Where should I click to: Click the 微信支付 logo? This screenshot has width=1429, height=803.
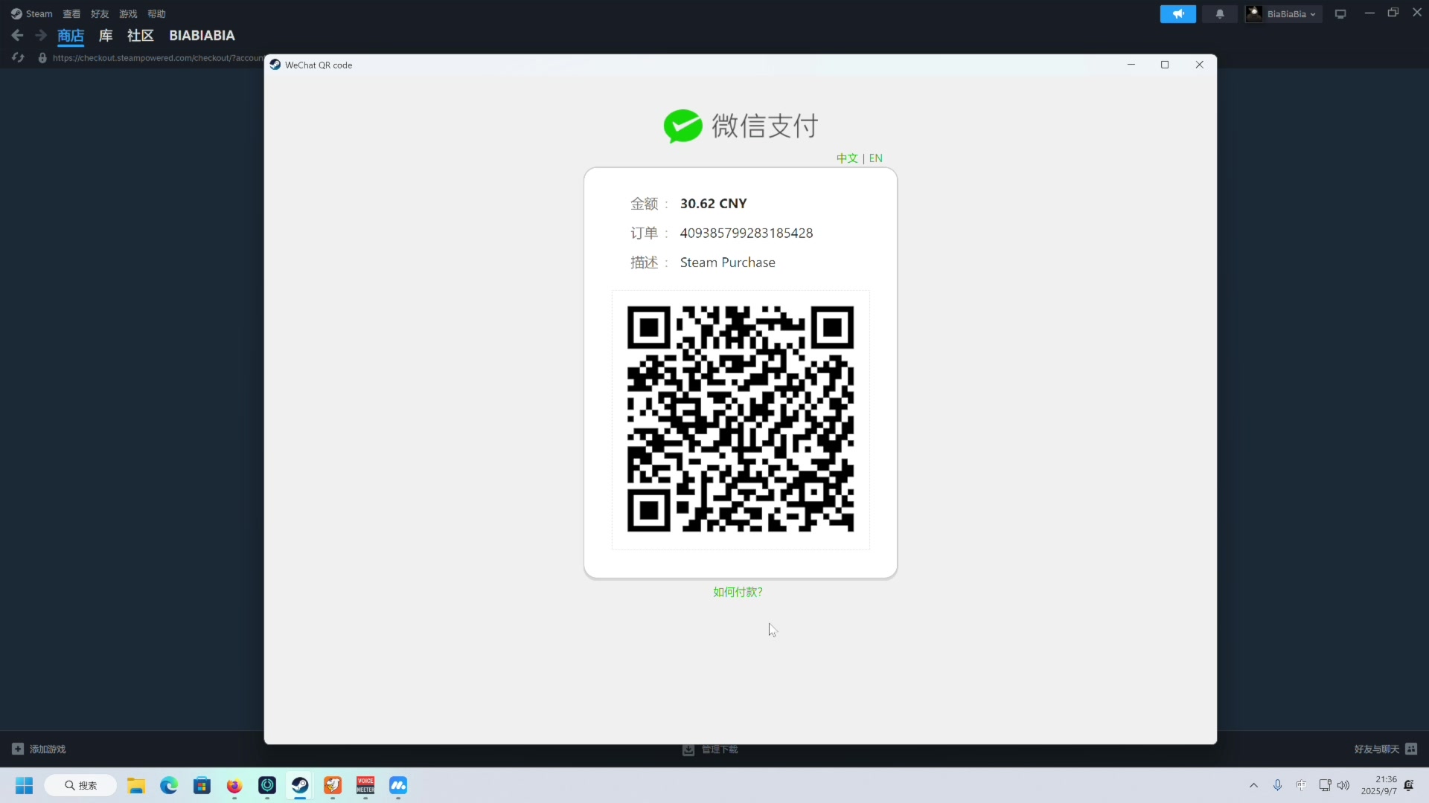tap(741, 126)
